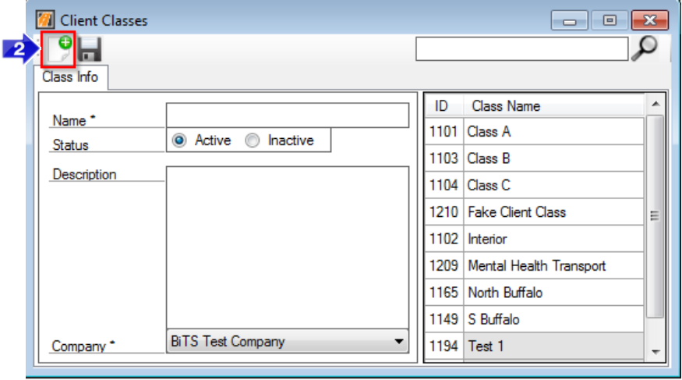Click the Save floppy disk icon

pyautogui.click(x=90, y=49)
